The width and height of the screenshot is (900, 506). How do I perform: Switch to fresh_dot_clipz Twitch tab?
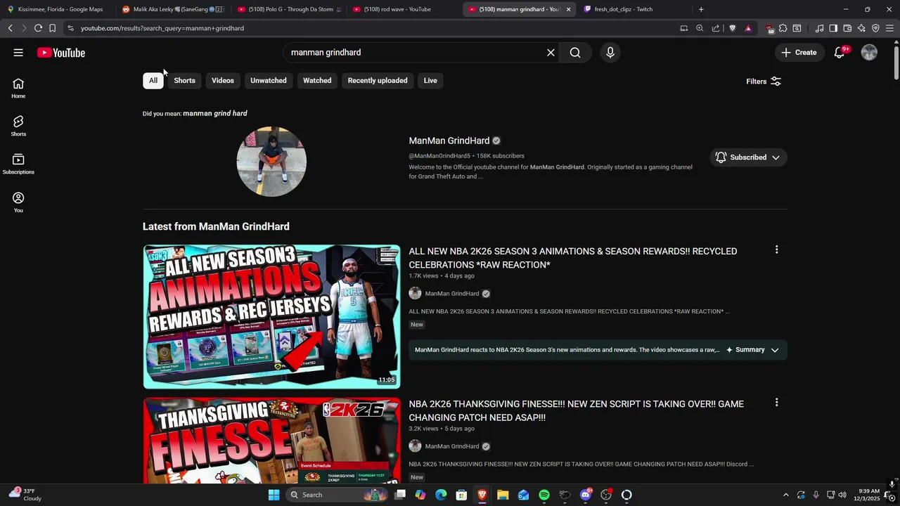[x=624, y=9]
